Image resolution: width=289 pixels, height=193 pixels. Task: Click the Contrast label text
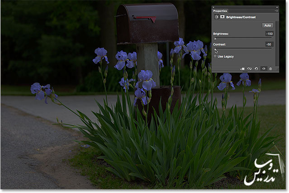coord(219,45)
